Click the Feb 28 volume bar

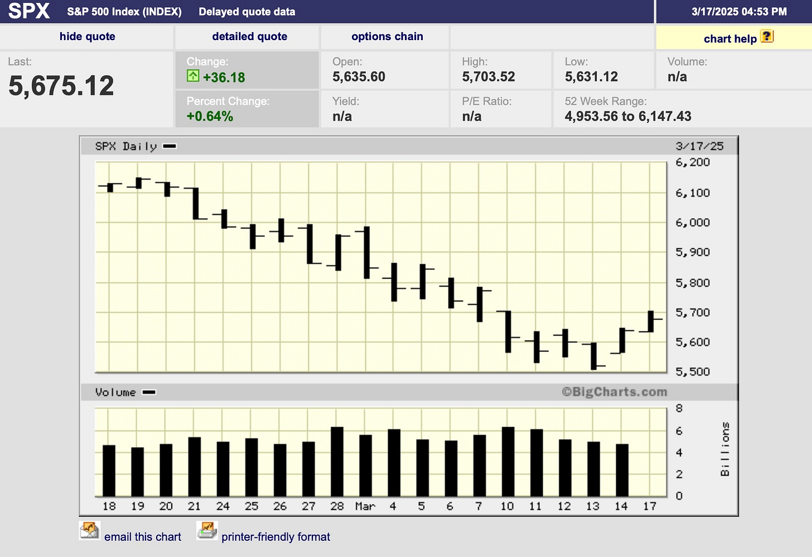click(x=337, y=462)
